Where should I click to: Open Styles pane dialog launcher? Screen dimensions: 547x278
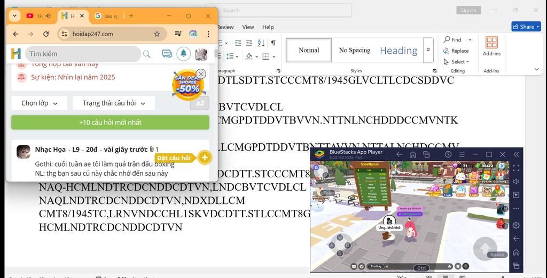click(x=434, y=71)
